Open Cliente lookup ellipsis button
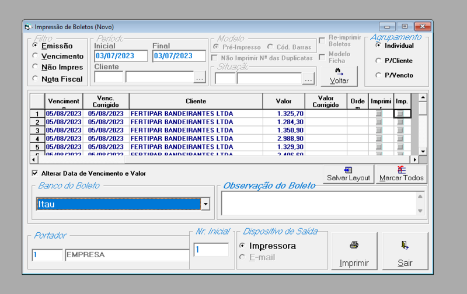 [200, 78]
